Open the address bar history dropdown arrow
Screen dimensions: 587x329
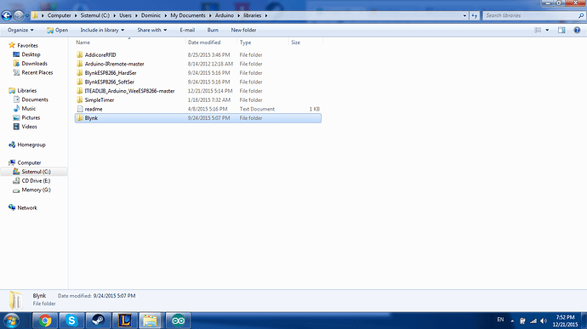(464, 15)
